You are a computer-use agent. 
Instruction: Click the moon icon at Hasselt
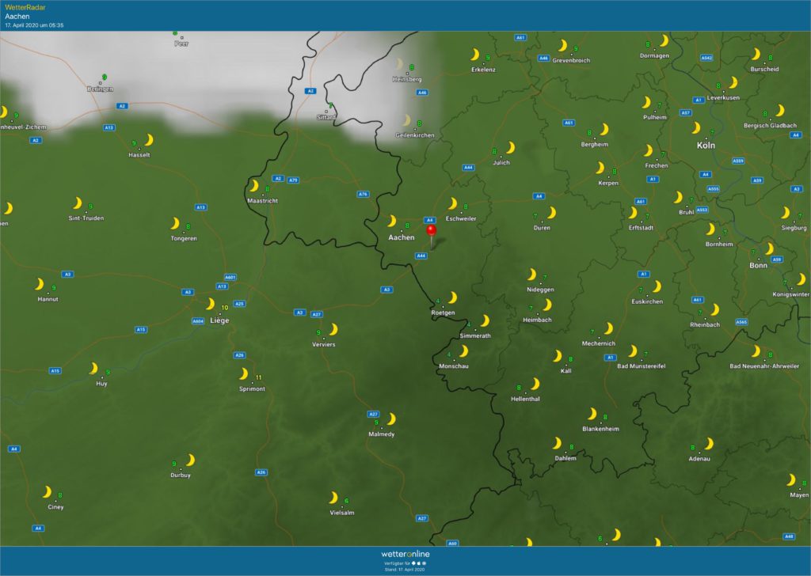tap(149, 140)
